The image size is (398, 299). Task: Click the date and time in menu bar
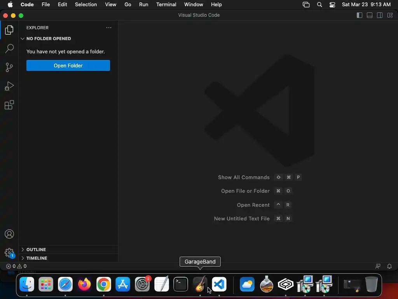[366, 5]
